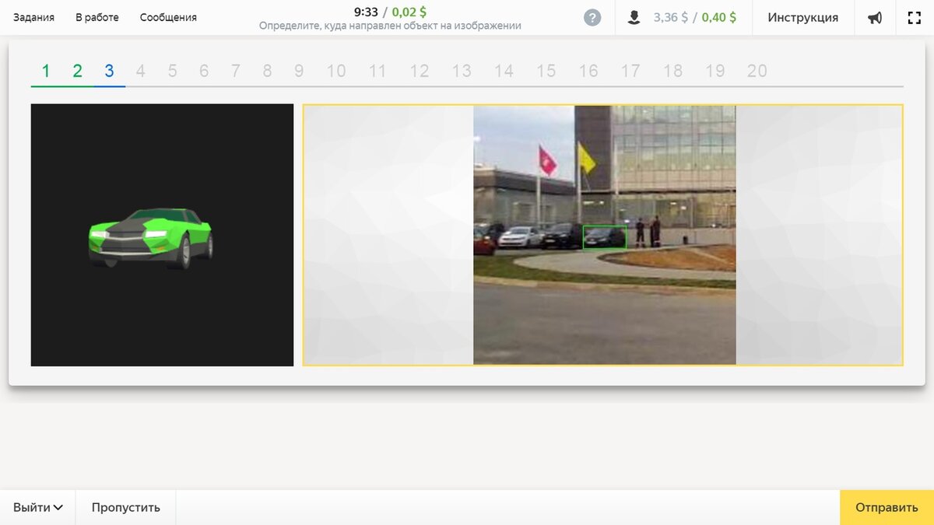Open Сообщения messages
This screenshot has width=934, height=525.
click(x=168, y=17)
